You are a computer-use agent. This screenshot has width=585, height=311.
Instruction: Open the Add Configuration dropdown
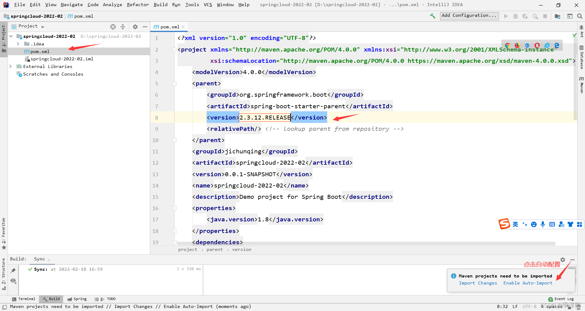pyautogui.click(x=469, y=16)
